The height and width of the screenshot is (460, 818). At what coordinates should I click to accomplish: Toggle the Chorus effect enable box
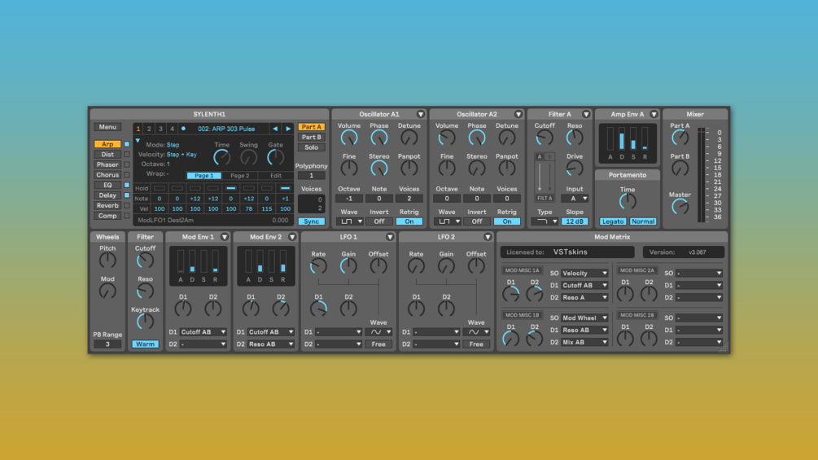(x=127, y=175)
